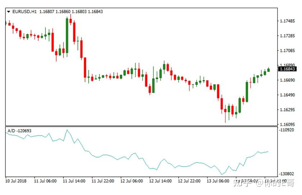The height and width of the screenshot is (195, 302).
Task: Select the last green candle at the chart's right end
Action: (269, 70)
